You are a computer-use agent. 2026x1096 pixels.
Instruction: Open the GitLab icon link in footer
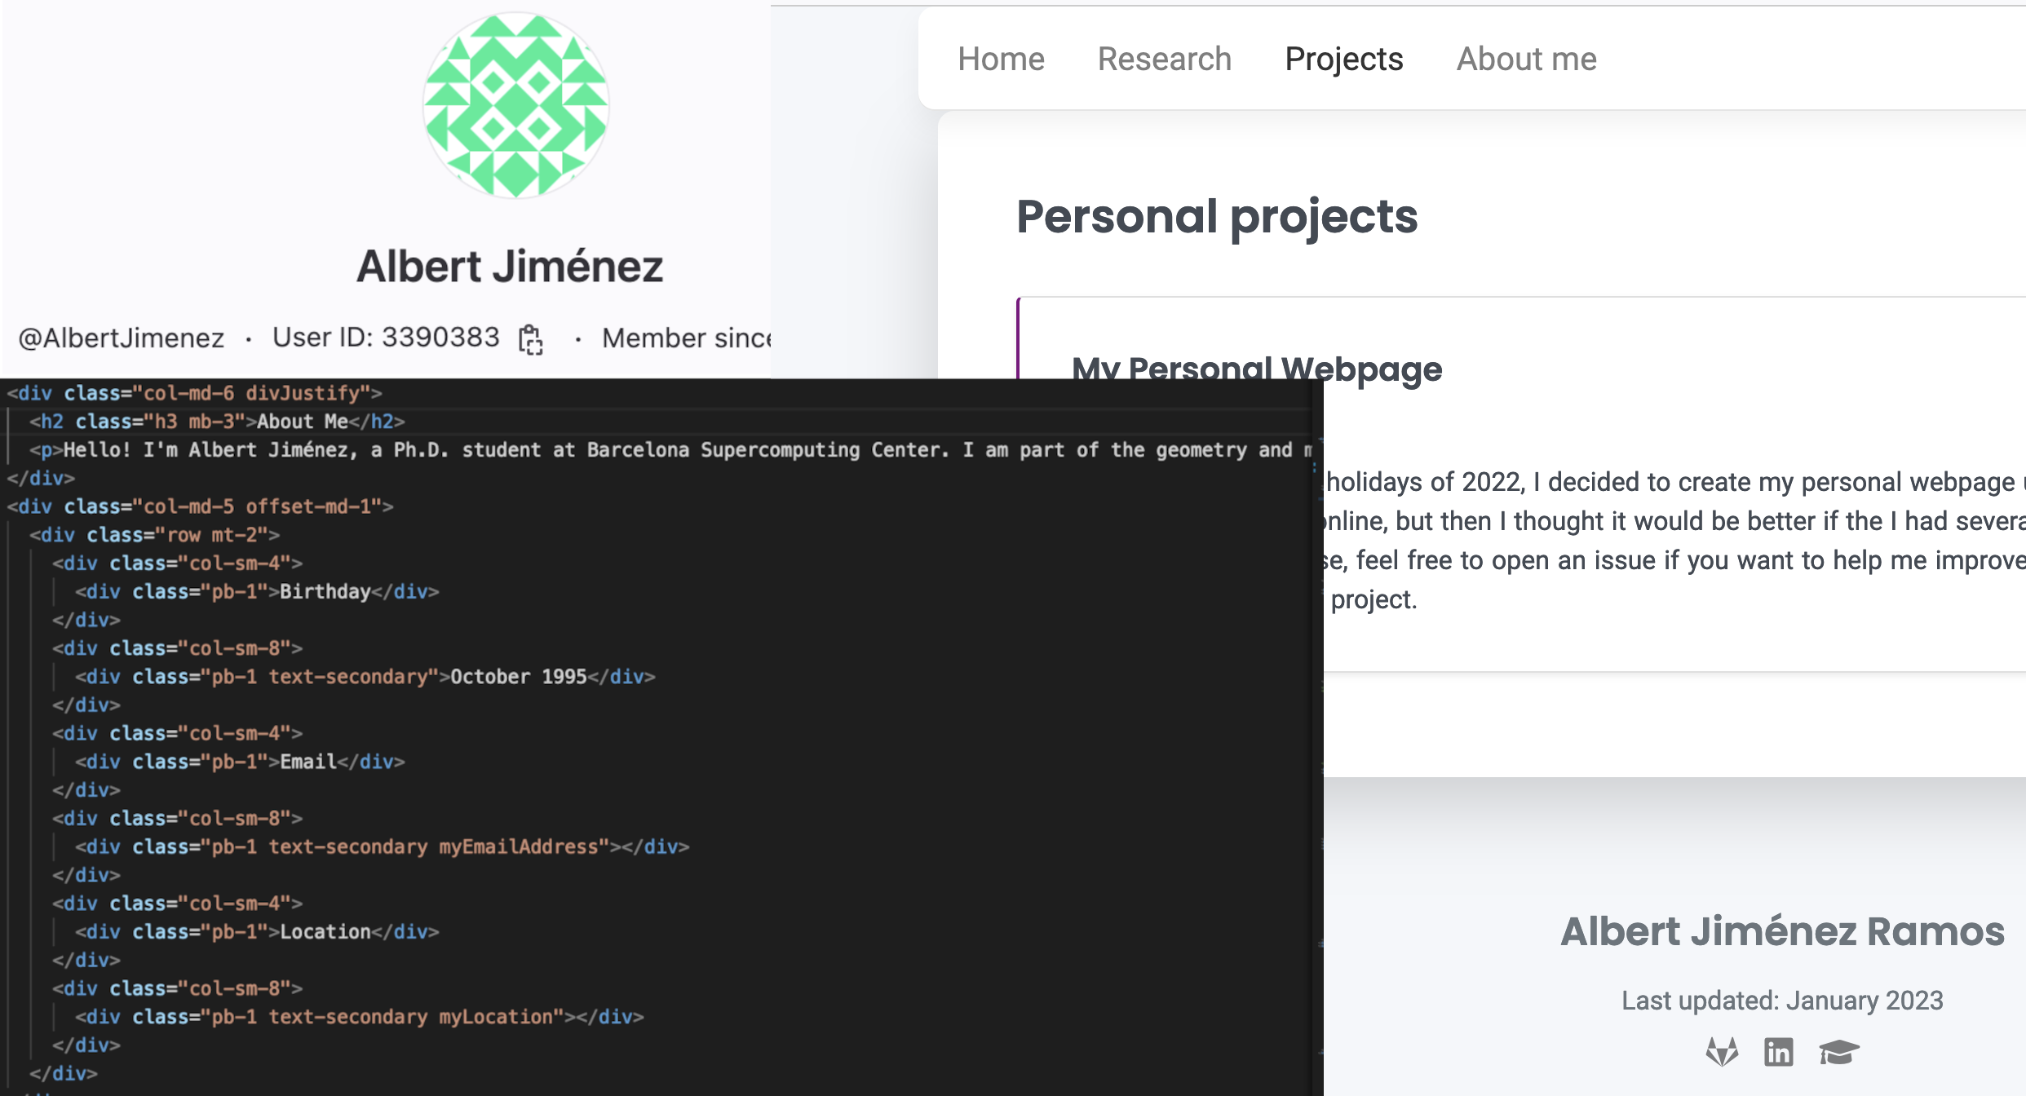pos(1722,1052)
